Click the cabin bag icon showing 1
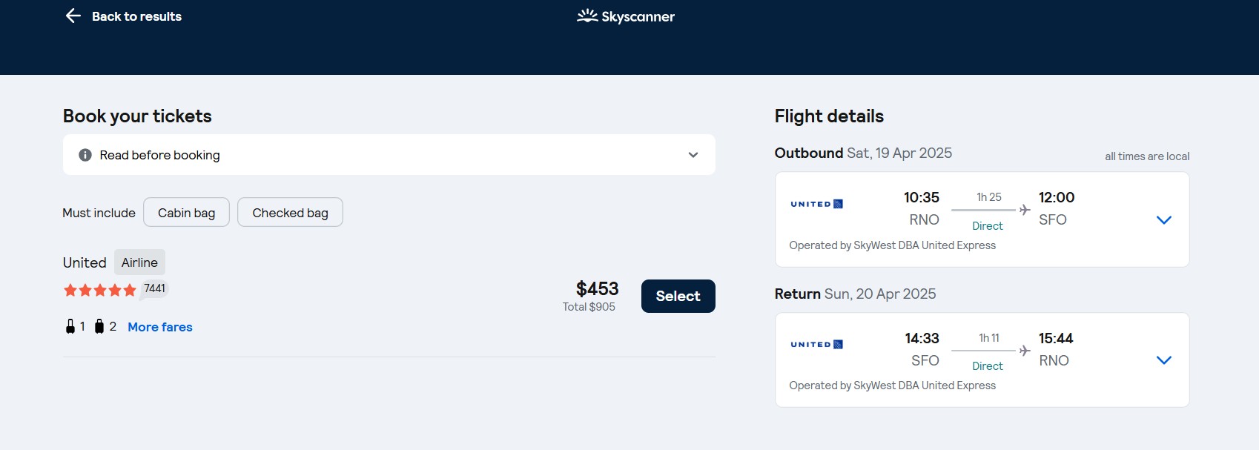Viewport: 1259px width, 450px height. click(70, 326)
